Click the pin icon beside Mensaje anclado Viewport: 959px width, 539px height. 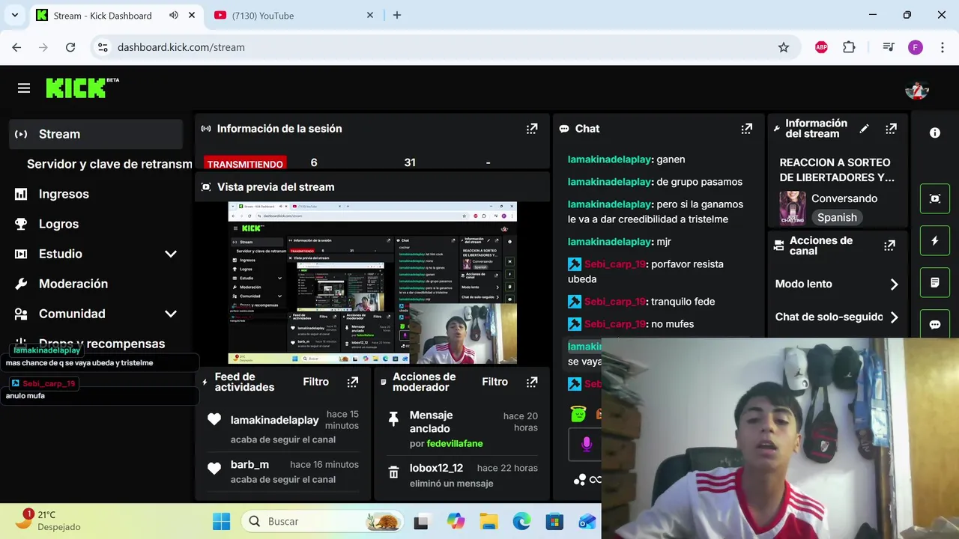click(x=393, y=419)
